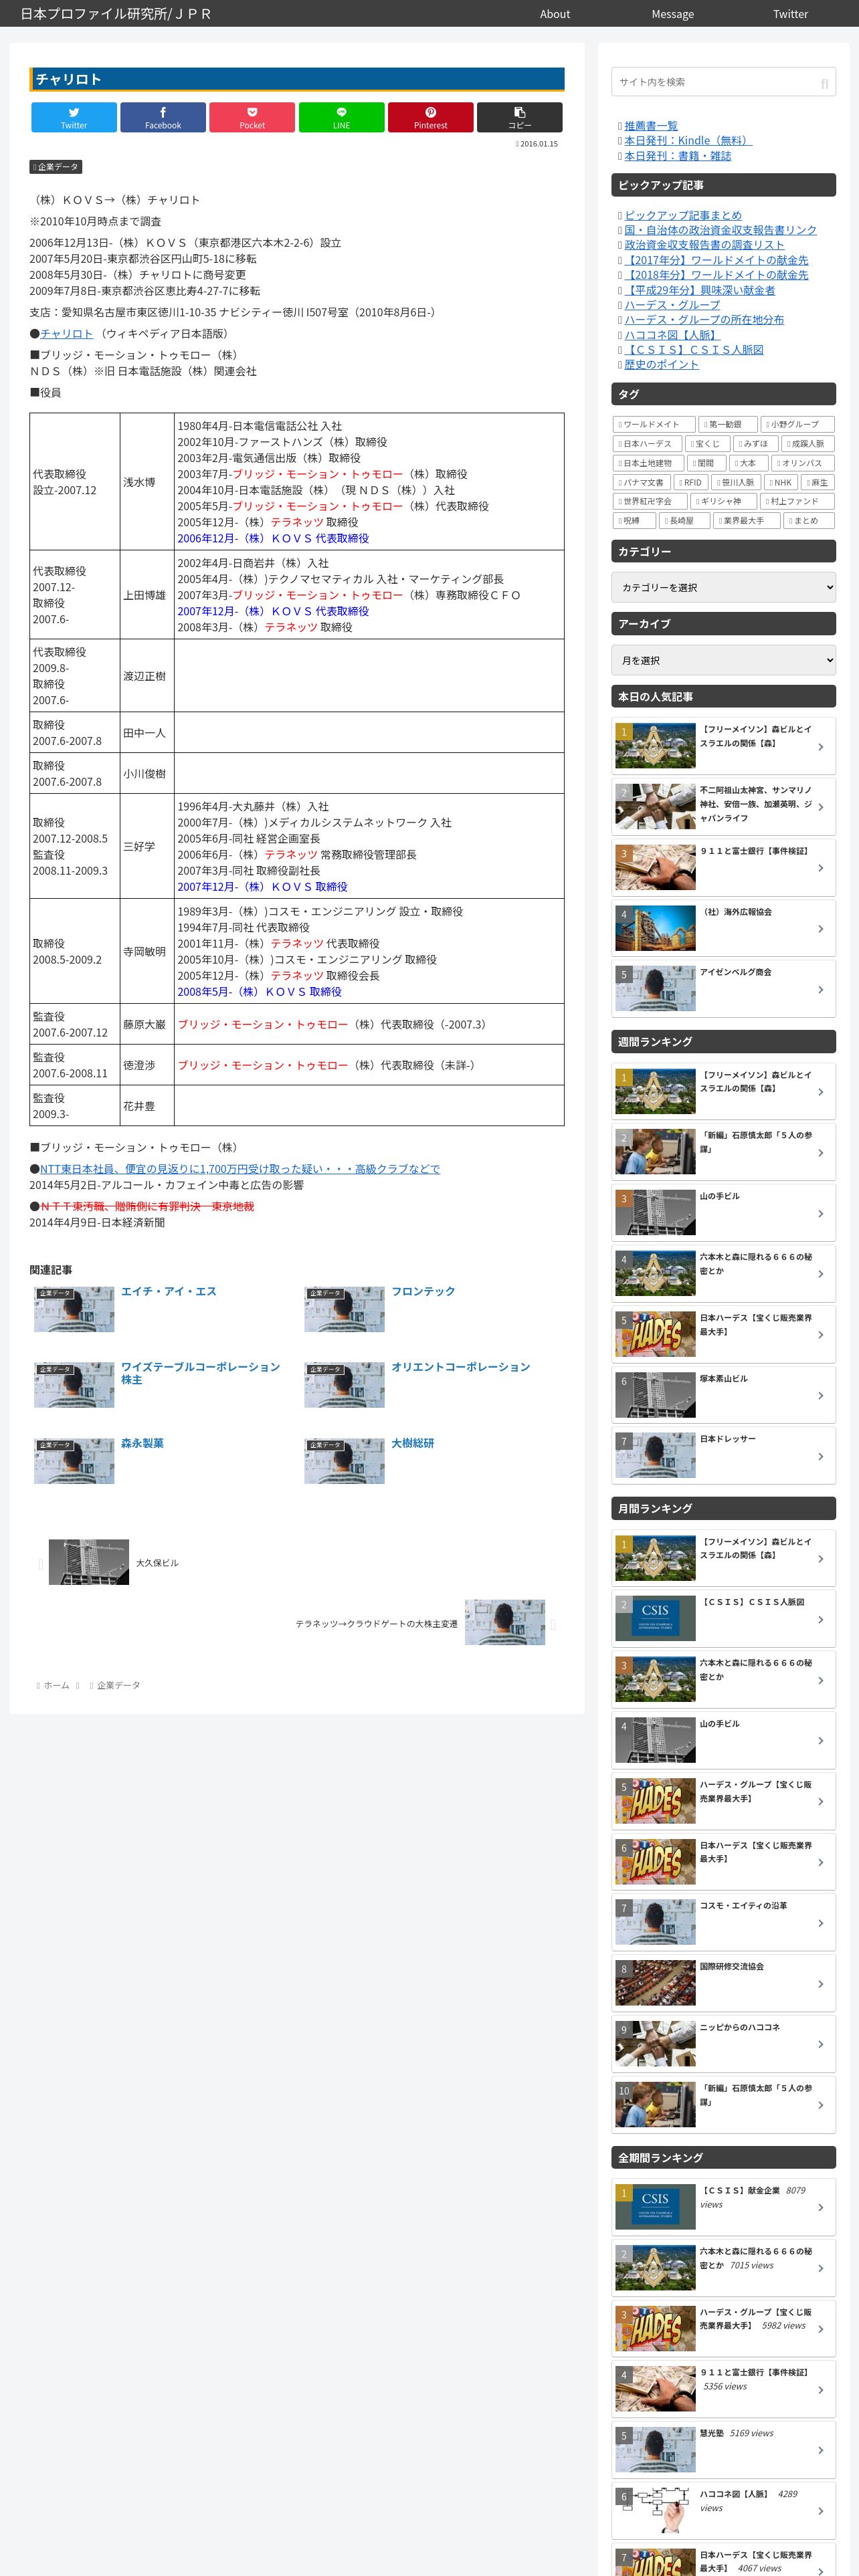The width and height of the screenshot is (859, 2576).
Task: Open weekly ranking 山の手ビル
Action: [x=723, y=1213]
